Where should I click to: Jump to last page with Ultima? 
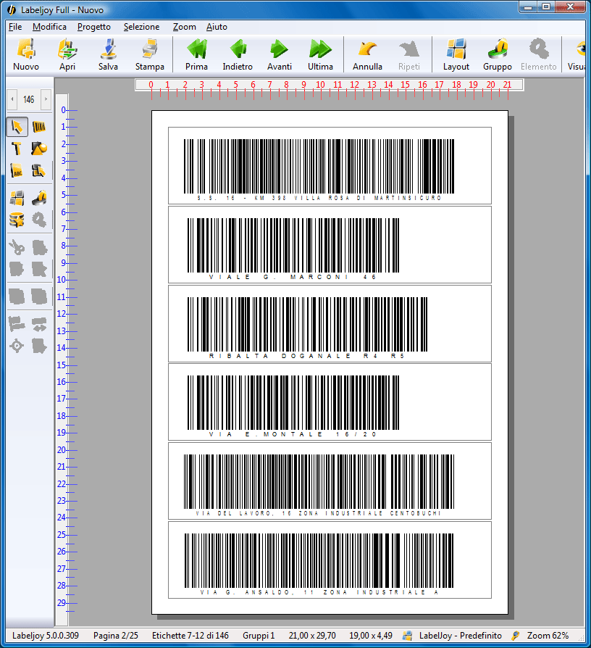(x=320, y=54)
